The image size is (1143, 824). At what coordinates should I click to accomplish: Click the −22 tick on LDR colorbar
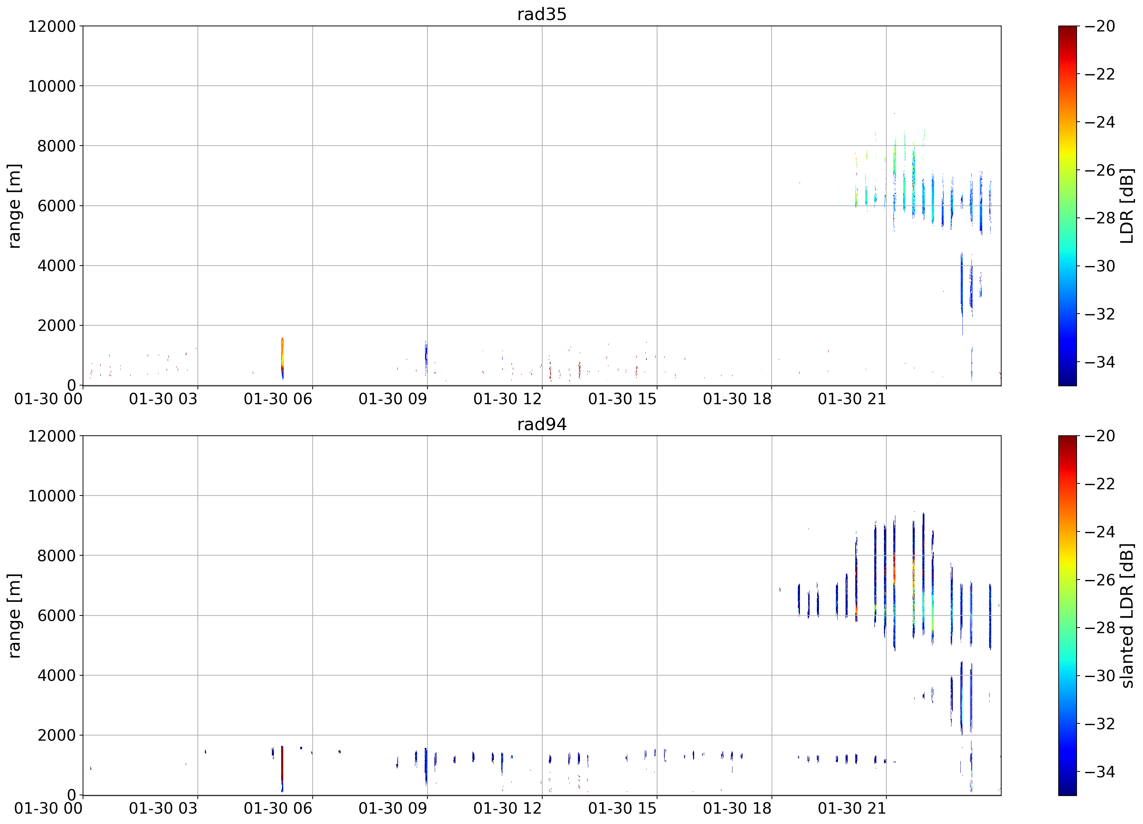pyautogui.click(x=1100, y=74)
